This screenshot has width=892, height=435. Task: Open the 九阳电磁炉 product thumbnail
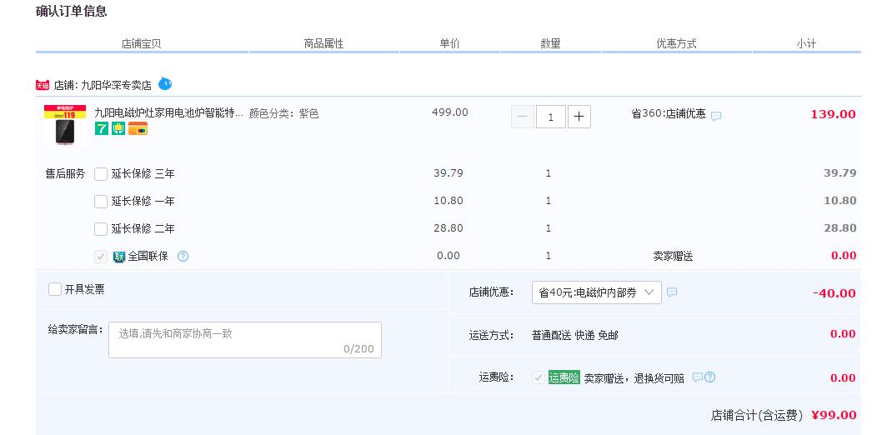tap(65, 125)
